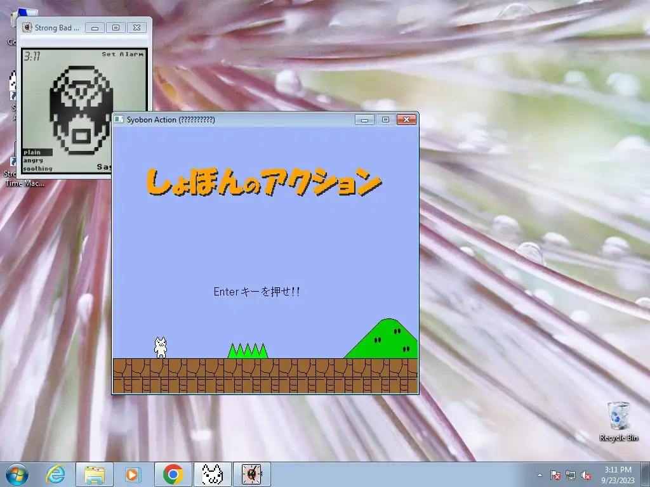Click the white cat character

click(x=161, y=347)
